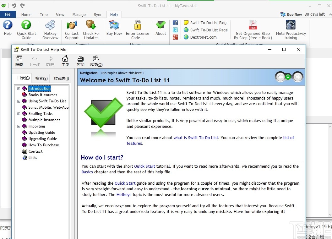
Task: Open Swift To-Do List Blog link
Action: 205,23
